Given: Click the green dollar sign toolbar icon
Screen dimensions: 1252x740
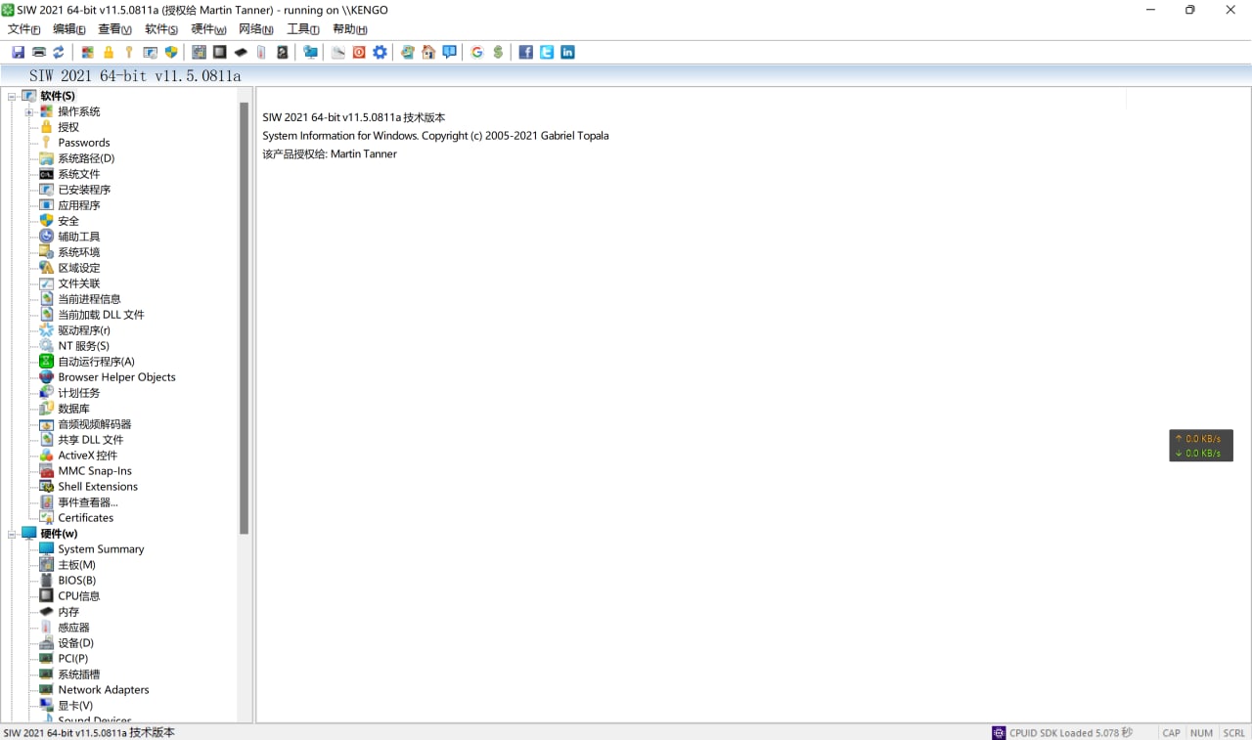Looking at the screenshot, I should pos(498,53).
